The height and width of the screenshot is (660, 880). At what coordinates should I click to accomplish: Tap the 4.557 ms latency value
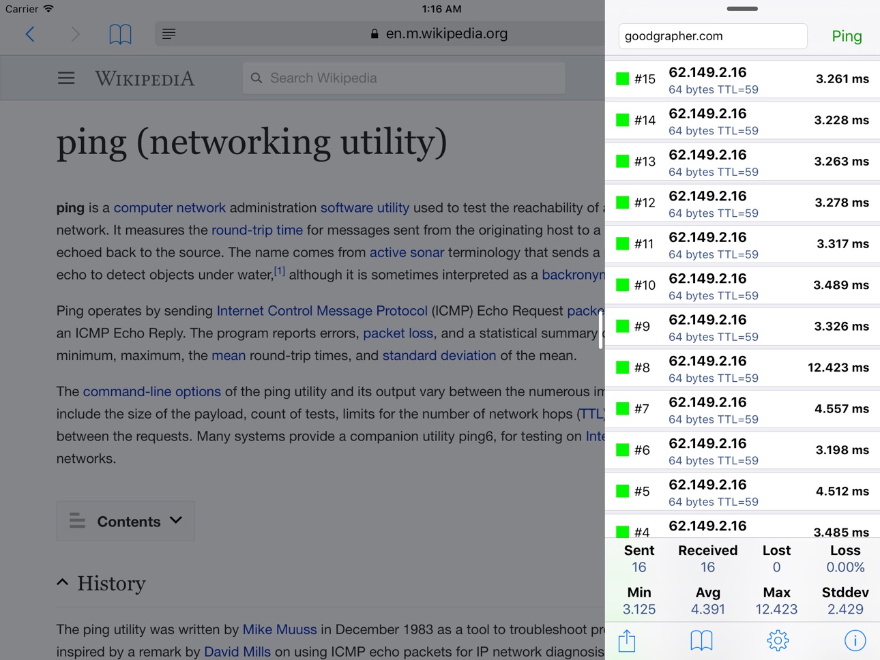point(842,408)
